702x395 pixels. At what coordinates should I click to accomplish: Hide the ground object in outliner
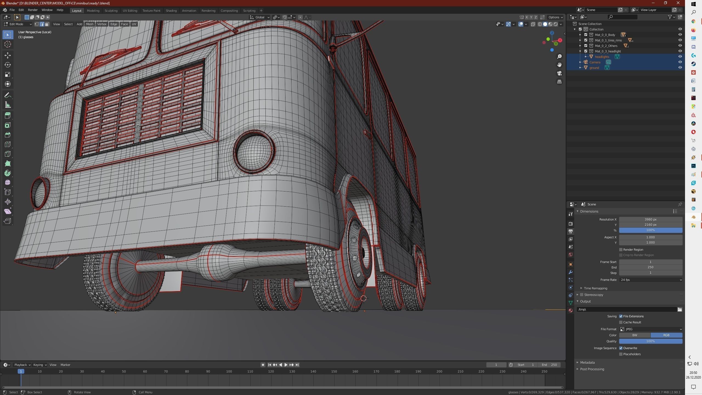point(680,67)
